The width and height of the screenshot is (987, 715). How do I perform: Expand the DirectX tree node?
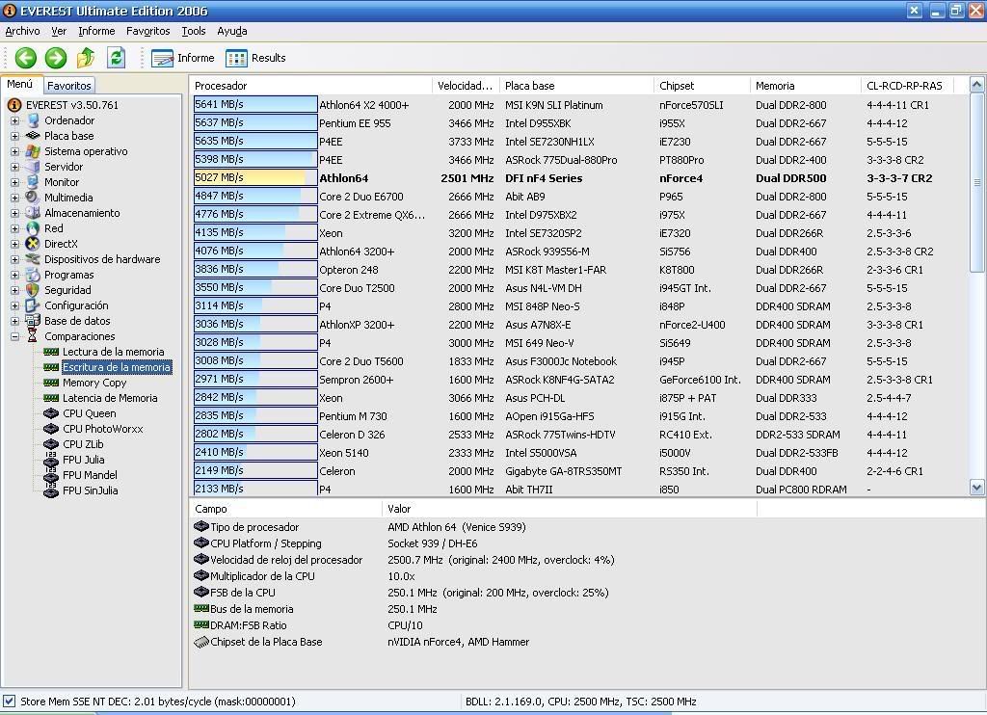[15, 244]
